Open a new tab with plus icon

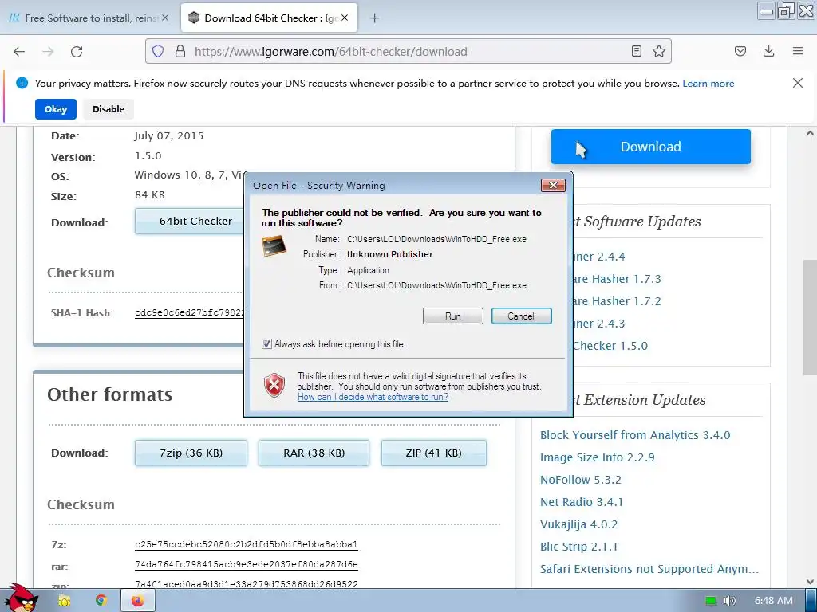point(374,18)
